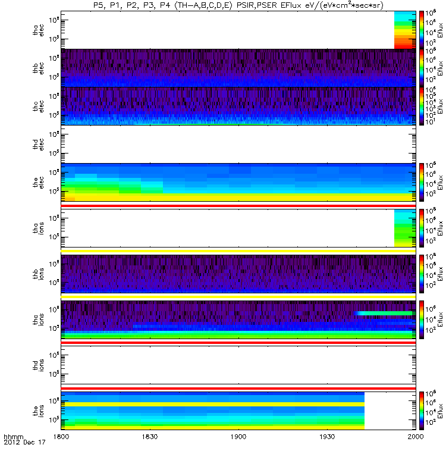Select the 'tha elec' axis label
Viewport: 446px width, 476px height.
click(38, 30)
